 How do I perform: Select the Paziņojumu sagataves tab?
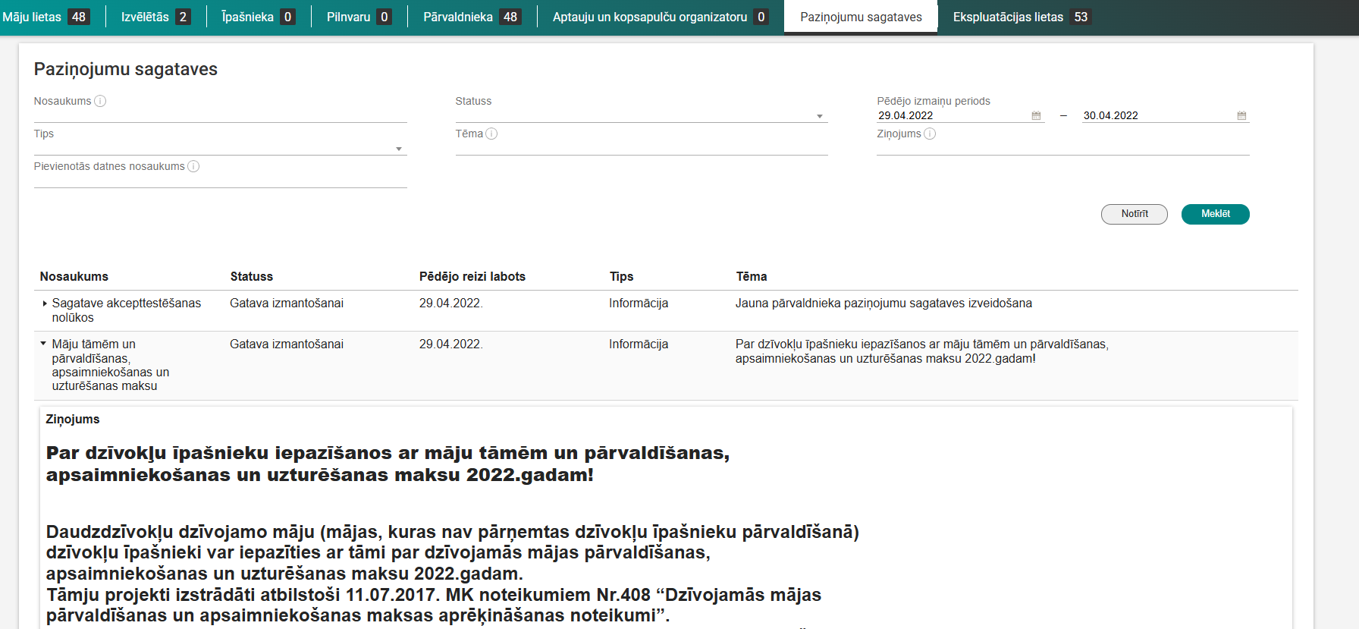861,17
